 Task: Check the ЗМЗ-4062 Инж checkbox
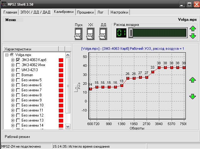18,65
